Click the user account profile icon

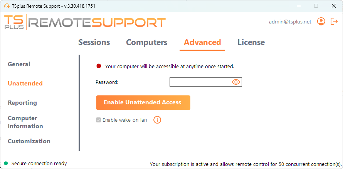pyautogui.click(x=321, y=22)
